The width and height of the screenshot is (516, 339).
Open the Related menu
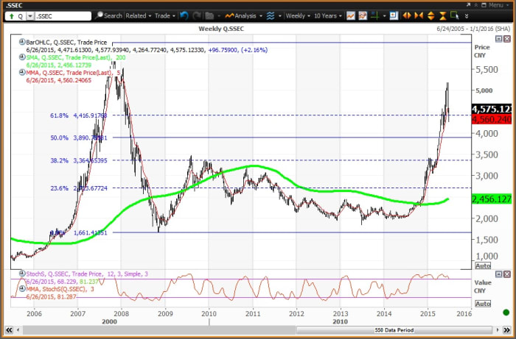coord(138,15)
